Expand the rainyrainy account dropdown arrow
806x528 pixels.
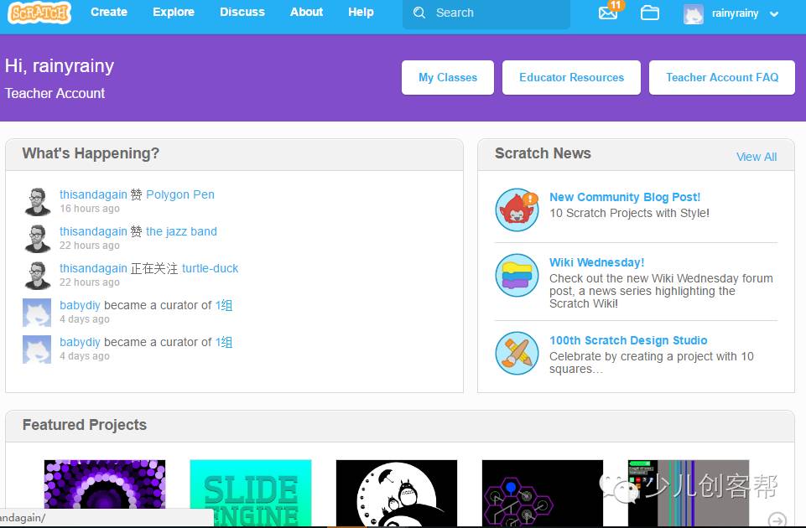click(x=774, y=14)
